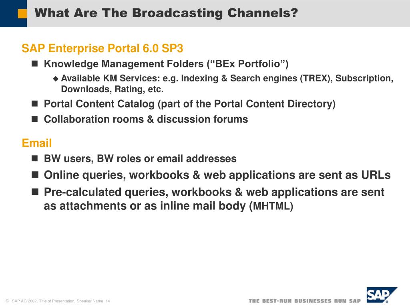
Task: Click the 'Knowledge Management Folders' bullet text
Action: click(166, 64)
